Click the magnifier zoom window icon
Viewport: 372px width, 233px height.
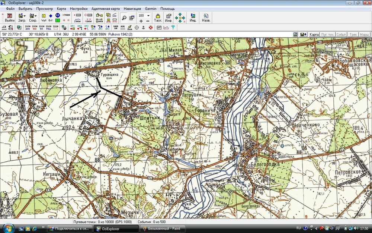point(124,18)
